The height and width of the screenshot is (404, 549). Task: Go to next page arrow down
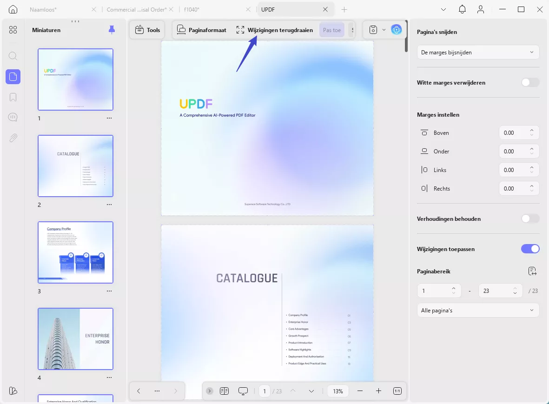coord(311,391)
